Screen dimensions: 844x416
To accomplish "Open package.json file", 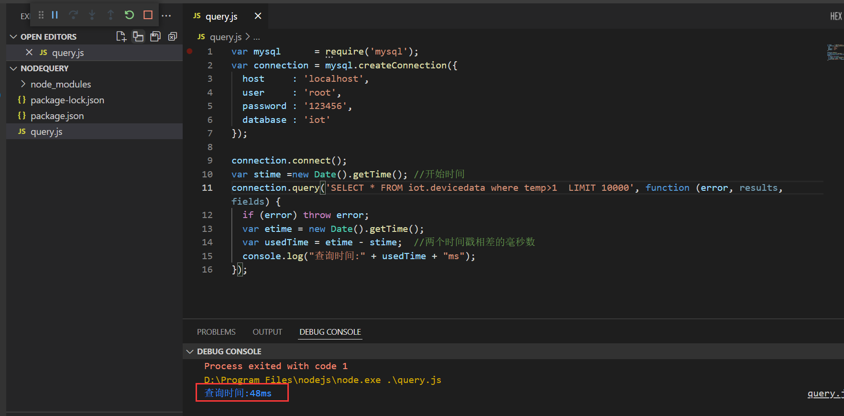I will (x=57, y=116).
